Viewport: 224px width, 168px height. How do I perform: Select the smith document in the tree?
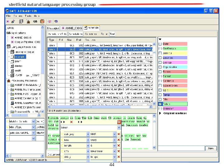tap(18, 71)
